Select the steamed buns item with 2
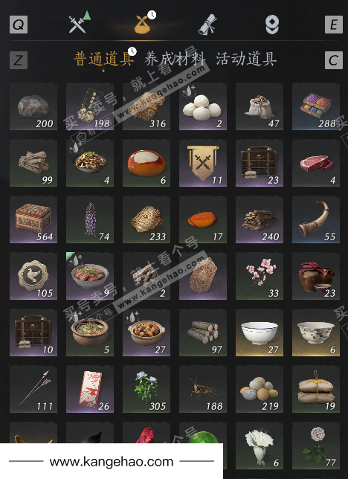The image size is (348, 479). click(x=203, y=106)
